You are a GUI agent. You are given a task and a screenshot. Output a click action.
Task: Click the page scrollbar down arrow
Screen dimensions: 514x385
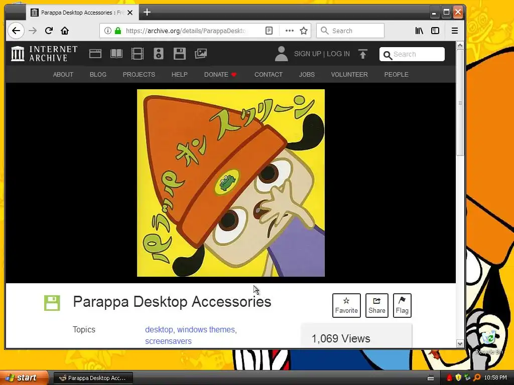(x=460, y=344)
